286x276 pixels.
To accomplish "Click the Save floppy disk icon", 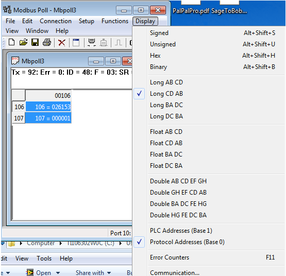I will tap(35, 42).
